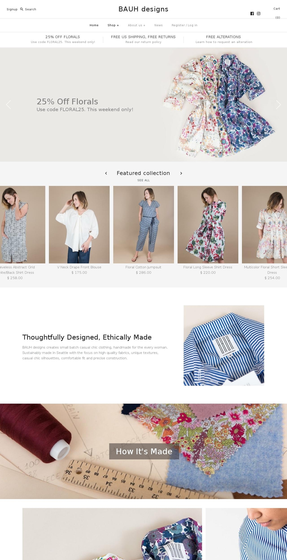The width and height of the screenshot is (287, 560).
Task: Click the striped blouse image at bottom right
Action: click(246, 534)
